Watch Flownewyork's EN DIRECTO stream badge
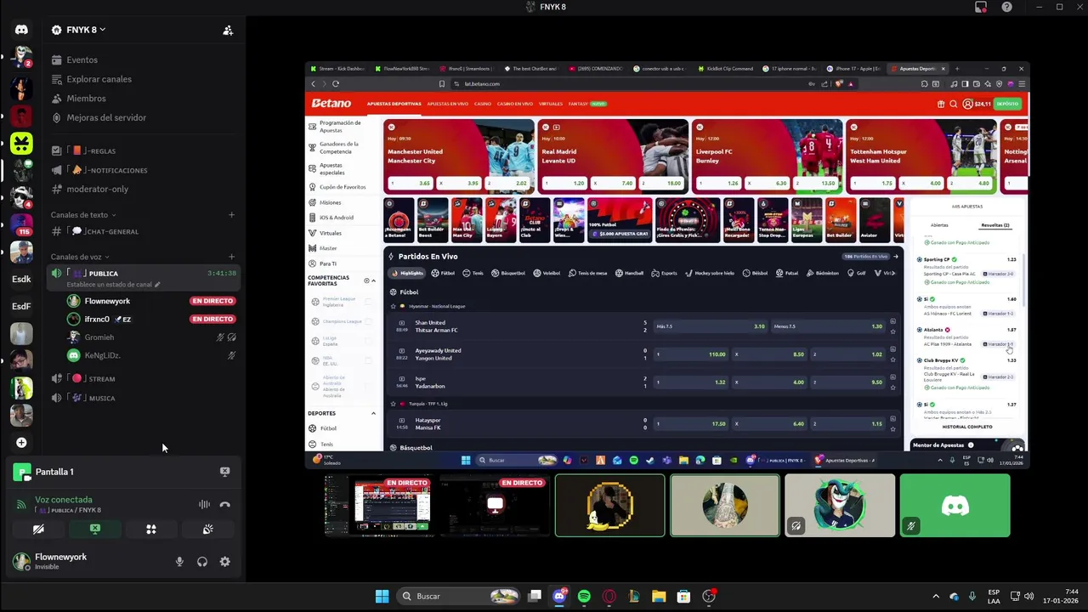This screenshot has width=1088, height=612. (x=212, y=301)
